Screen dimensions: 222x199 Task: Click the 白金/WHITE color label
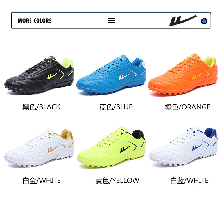[x=42, y=180]
